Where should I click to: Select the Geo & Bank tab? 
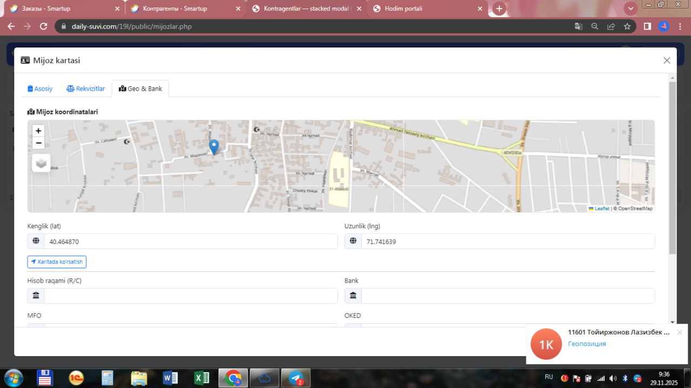pyautogui.click(x=140, y=89)
